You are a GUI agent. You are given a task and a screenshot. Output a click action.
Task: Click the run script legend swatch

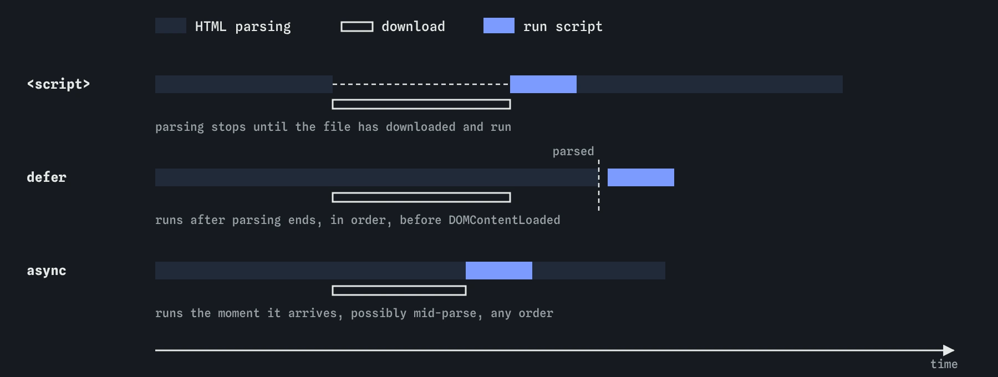[499, 26]
